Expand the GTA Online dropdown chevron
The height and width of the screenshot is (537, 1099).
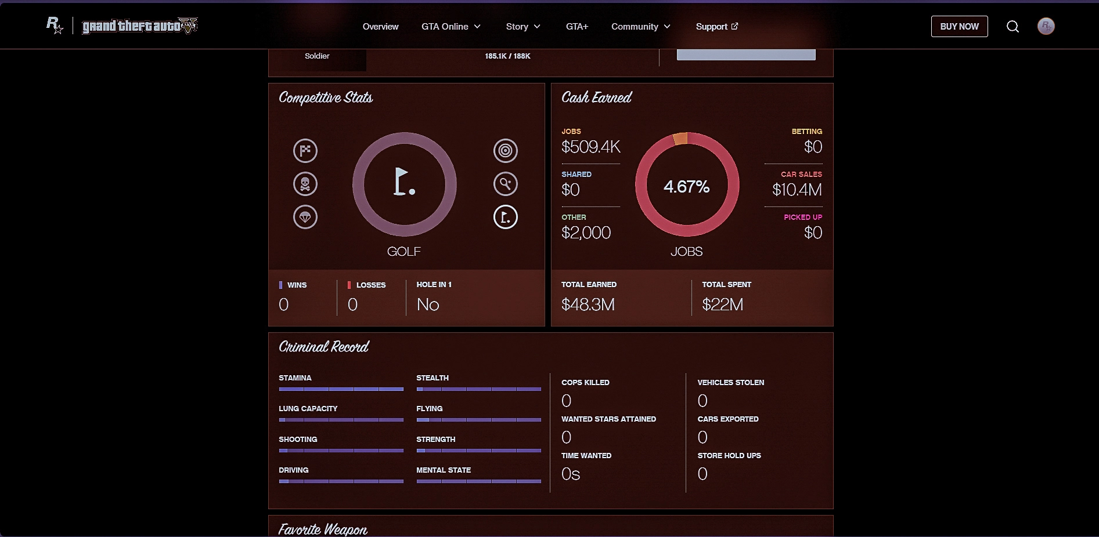[477, 27]
